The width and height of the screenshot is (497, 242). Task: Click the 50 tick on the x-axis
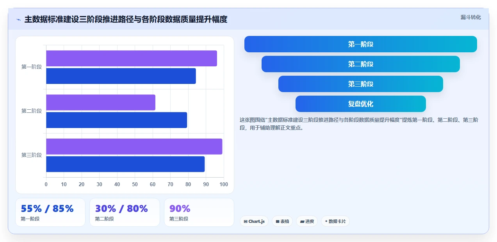click(135, 184)
